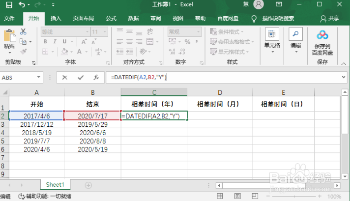
Task: Select the format painter brush
Action: pyautogui.click(x=23, y=52)
